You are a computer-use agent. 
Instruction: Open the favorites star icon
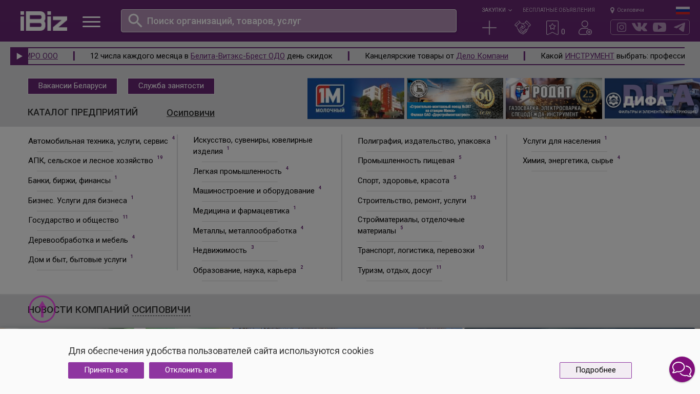click(552, 28)
